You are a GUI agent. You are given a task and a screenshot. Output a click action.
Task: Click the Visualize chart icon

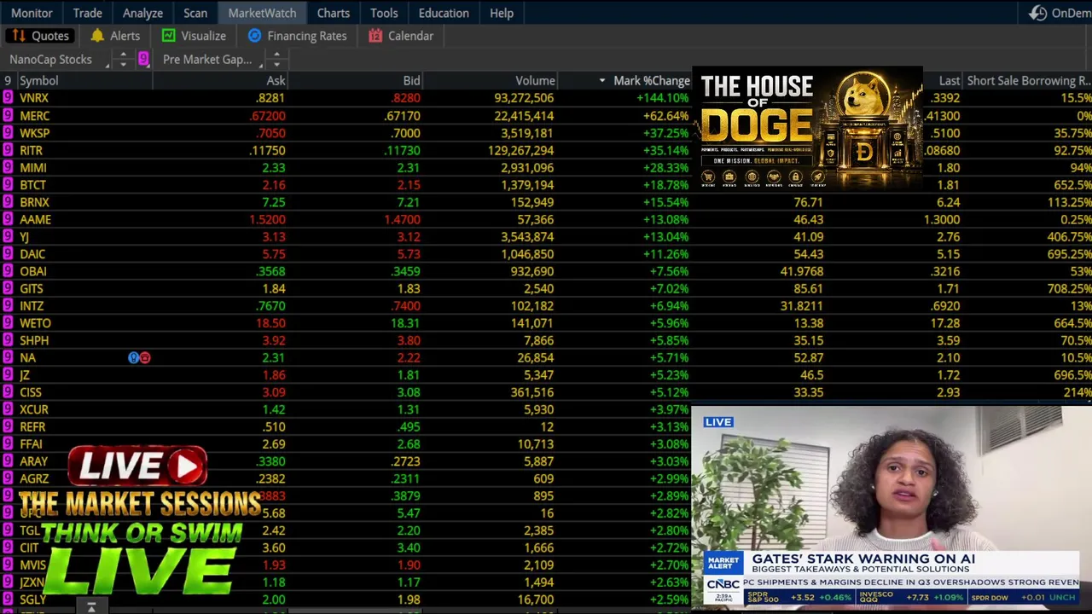(x=168, y=36)
